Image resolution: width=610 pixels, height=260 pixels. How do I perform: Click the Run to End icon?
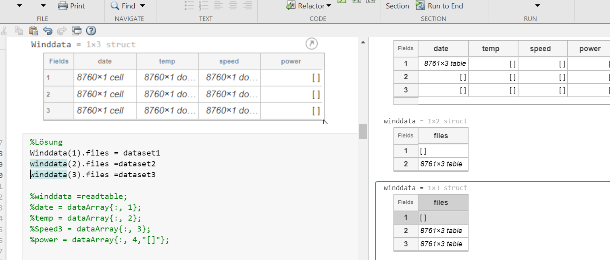[x=421, y=6]
